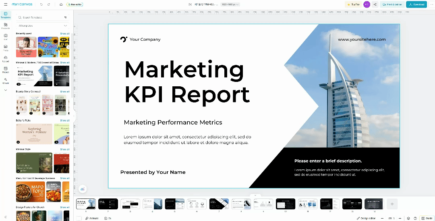The height and width of the screenshot is (221, 435).
Task: Open the hamburger main menu
Action: click(x=5, y=4)
